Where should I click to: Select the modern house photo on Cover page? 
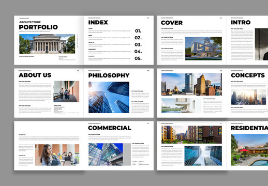tap(203, 49)
